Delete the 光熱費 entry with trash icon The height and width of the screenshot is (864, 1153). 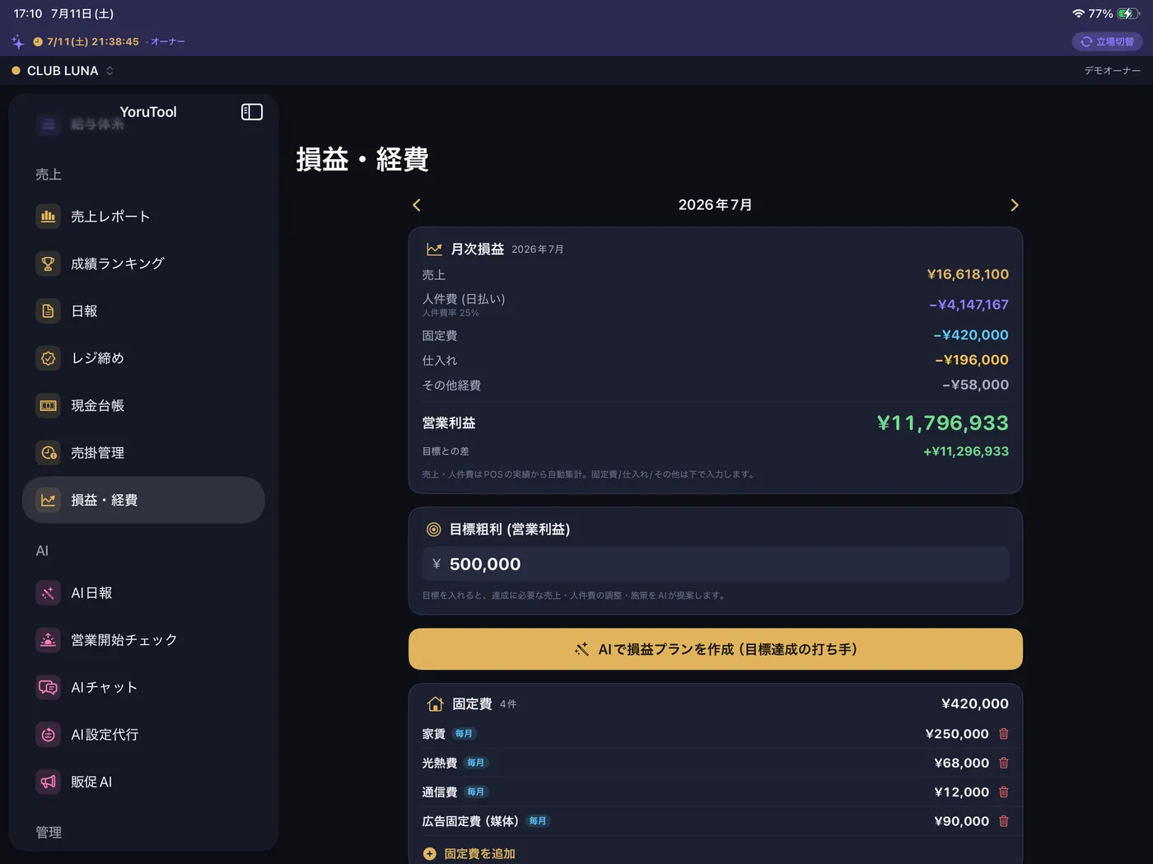(1003, 763)
